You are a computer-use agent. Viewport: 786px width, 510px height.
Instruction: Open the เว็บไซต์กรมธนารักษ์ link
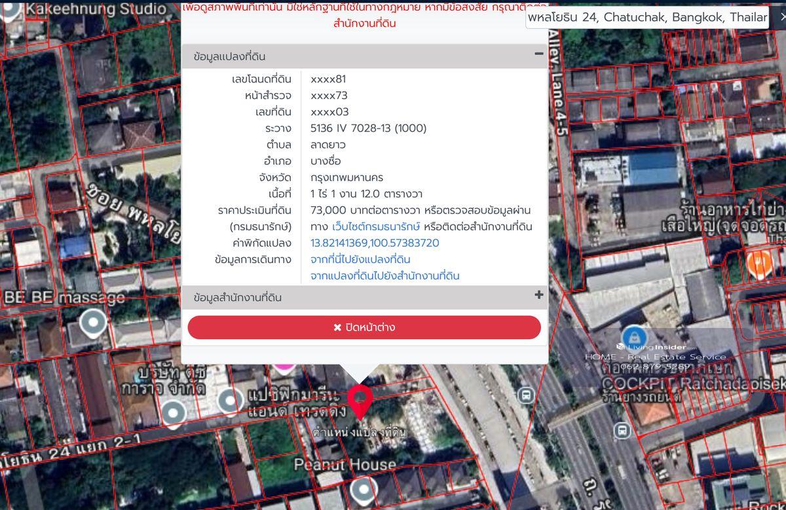coord(376,227)
